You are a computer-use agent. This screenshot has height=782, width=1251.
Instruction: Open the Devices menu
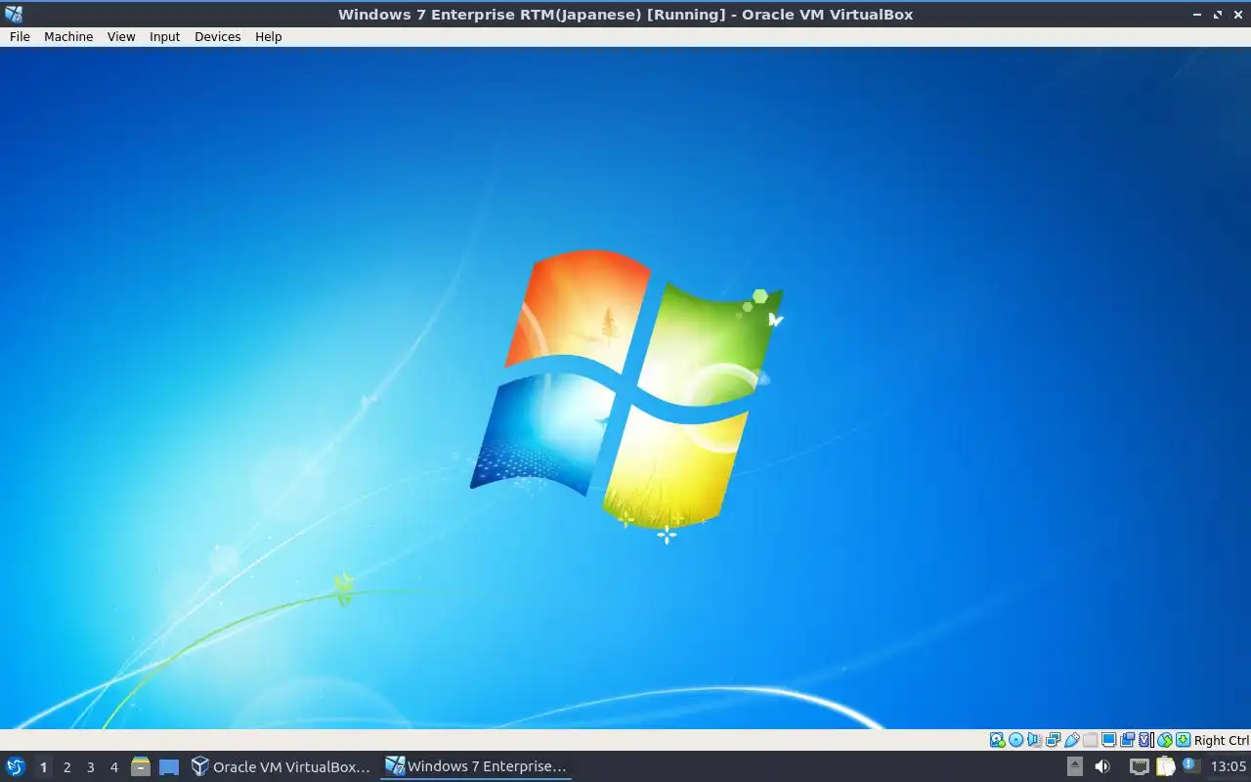coord(217,36)
